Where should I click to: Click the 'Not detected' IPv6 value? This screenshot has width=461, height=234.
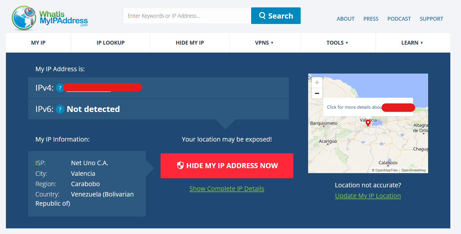[93, 109]
